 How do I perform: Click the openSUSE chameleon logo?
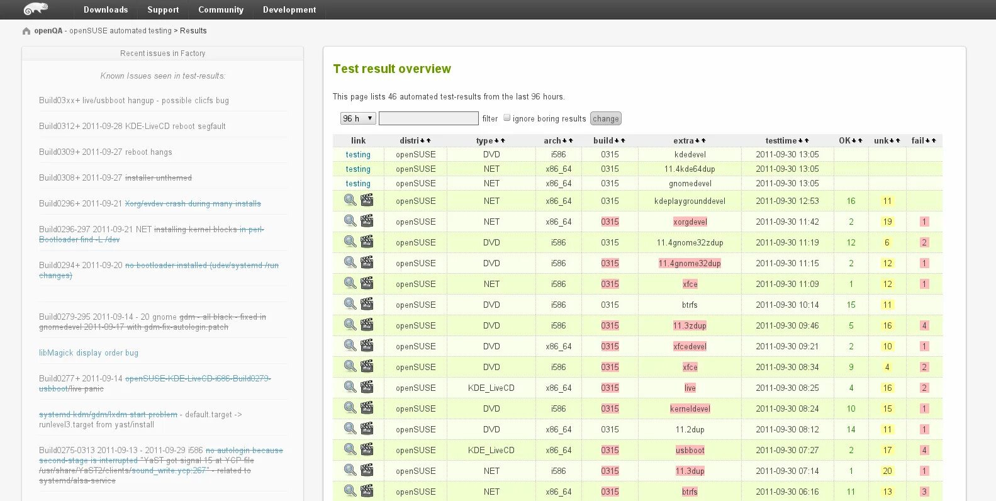pos(36,9)
